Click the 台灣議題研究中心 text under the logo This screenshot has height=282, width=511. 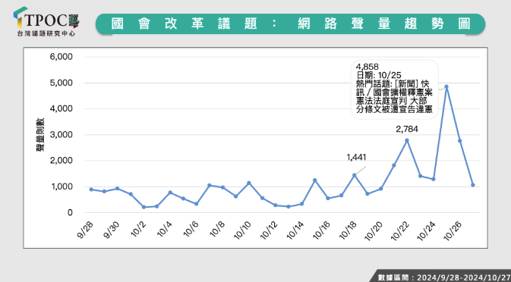(46, 33)
